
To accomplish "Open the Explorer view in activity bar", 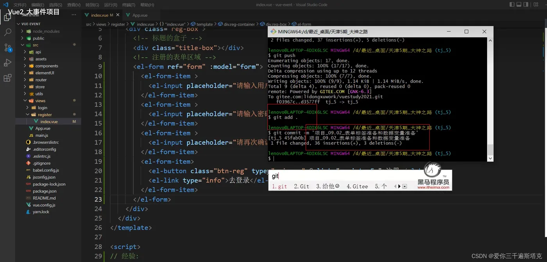I will coord(7,17).
